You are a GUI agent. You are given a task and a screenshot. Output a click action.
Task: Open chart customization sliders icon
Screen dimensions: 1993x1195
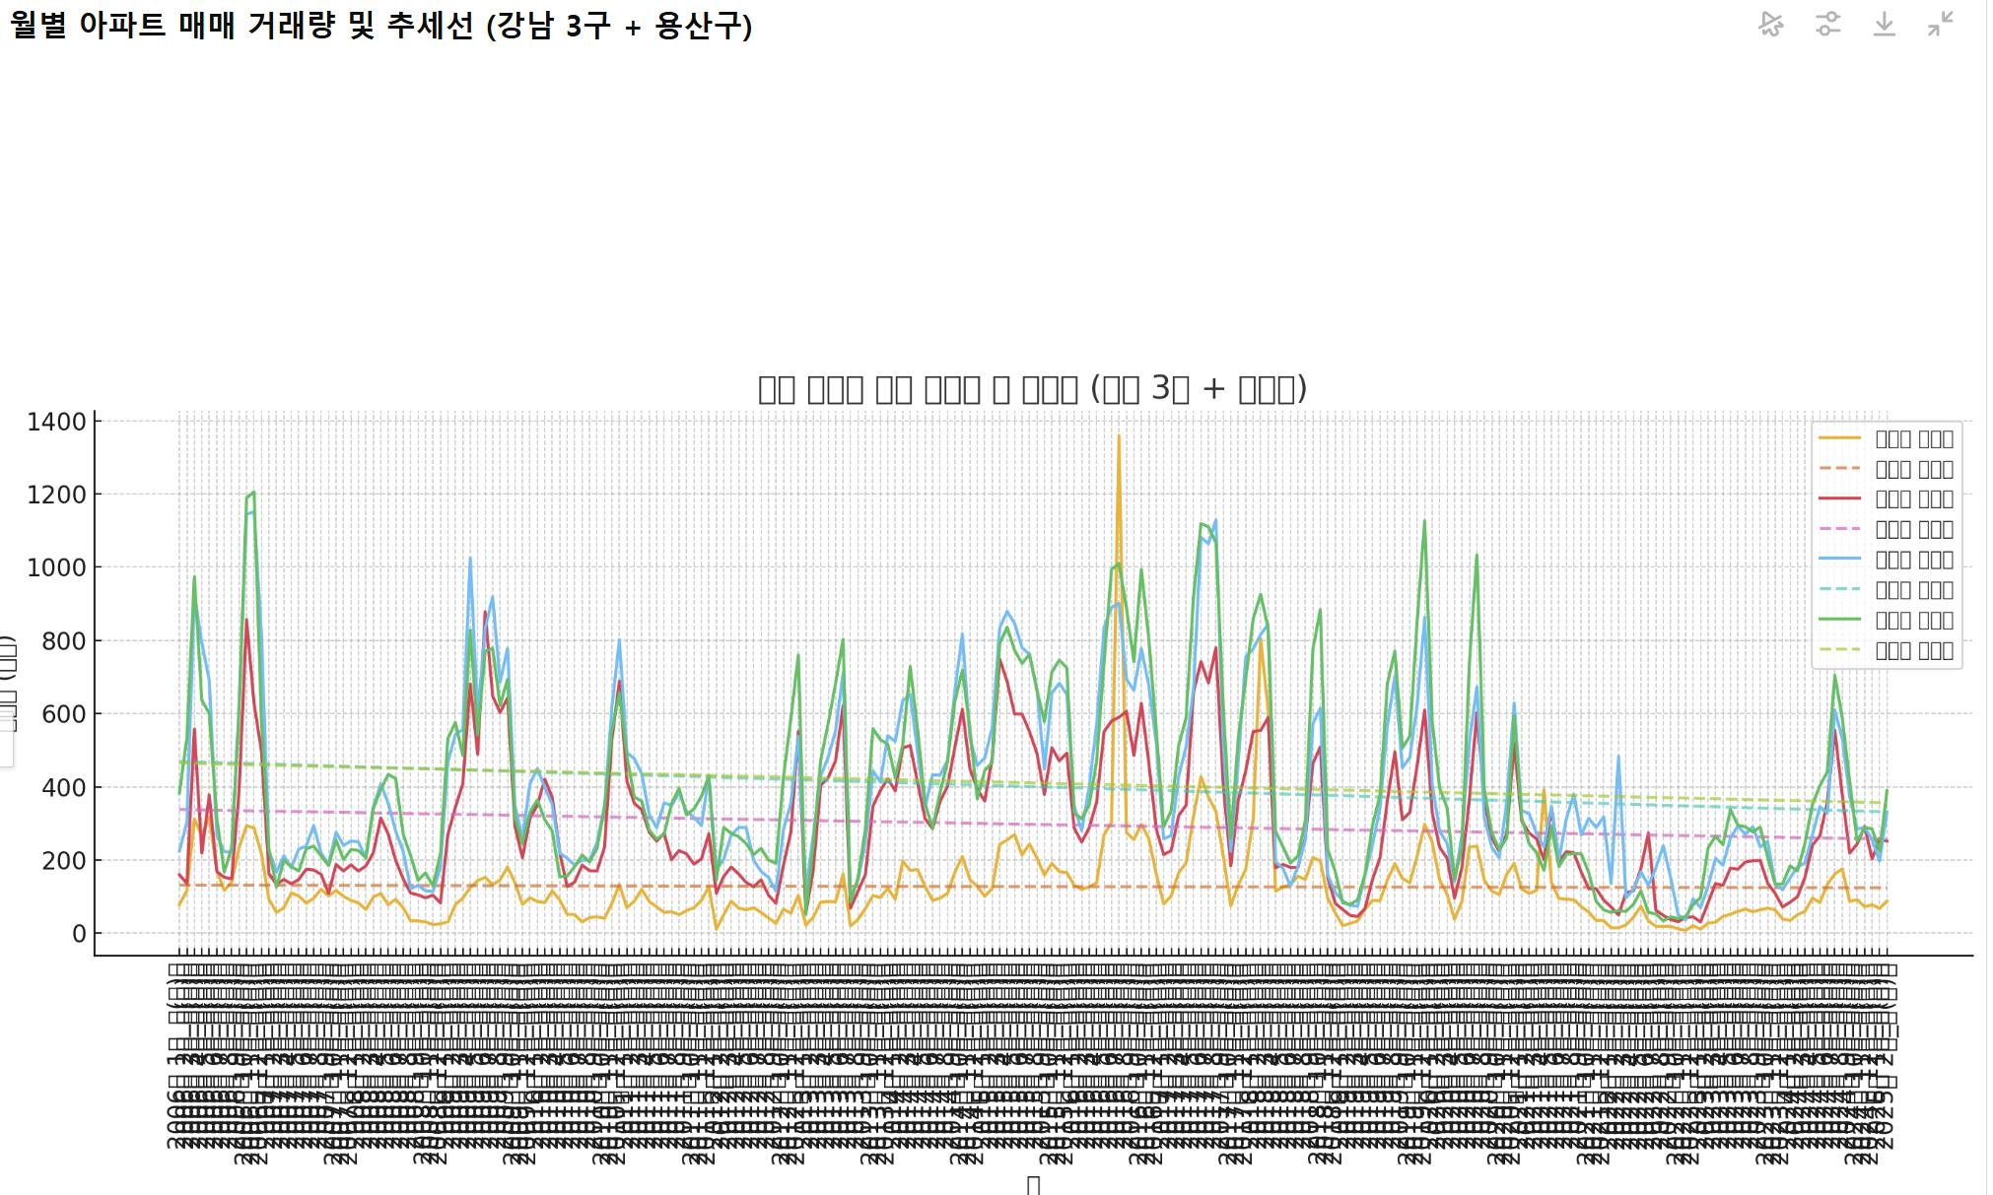click(1827, 24)
